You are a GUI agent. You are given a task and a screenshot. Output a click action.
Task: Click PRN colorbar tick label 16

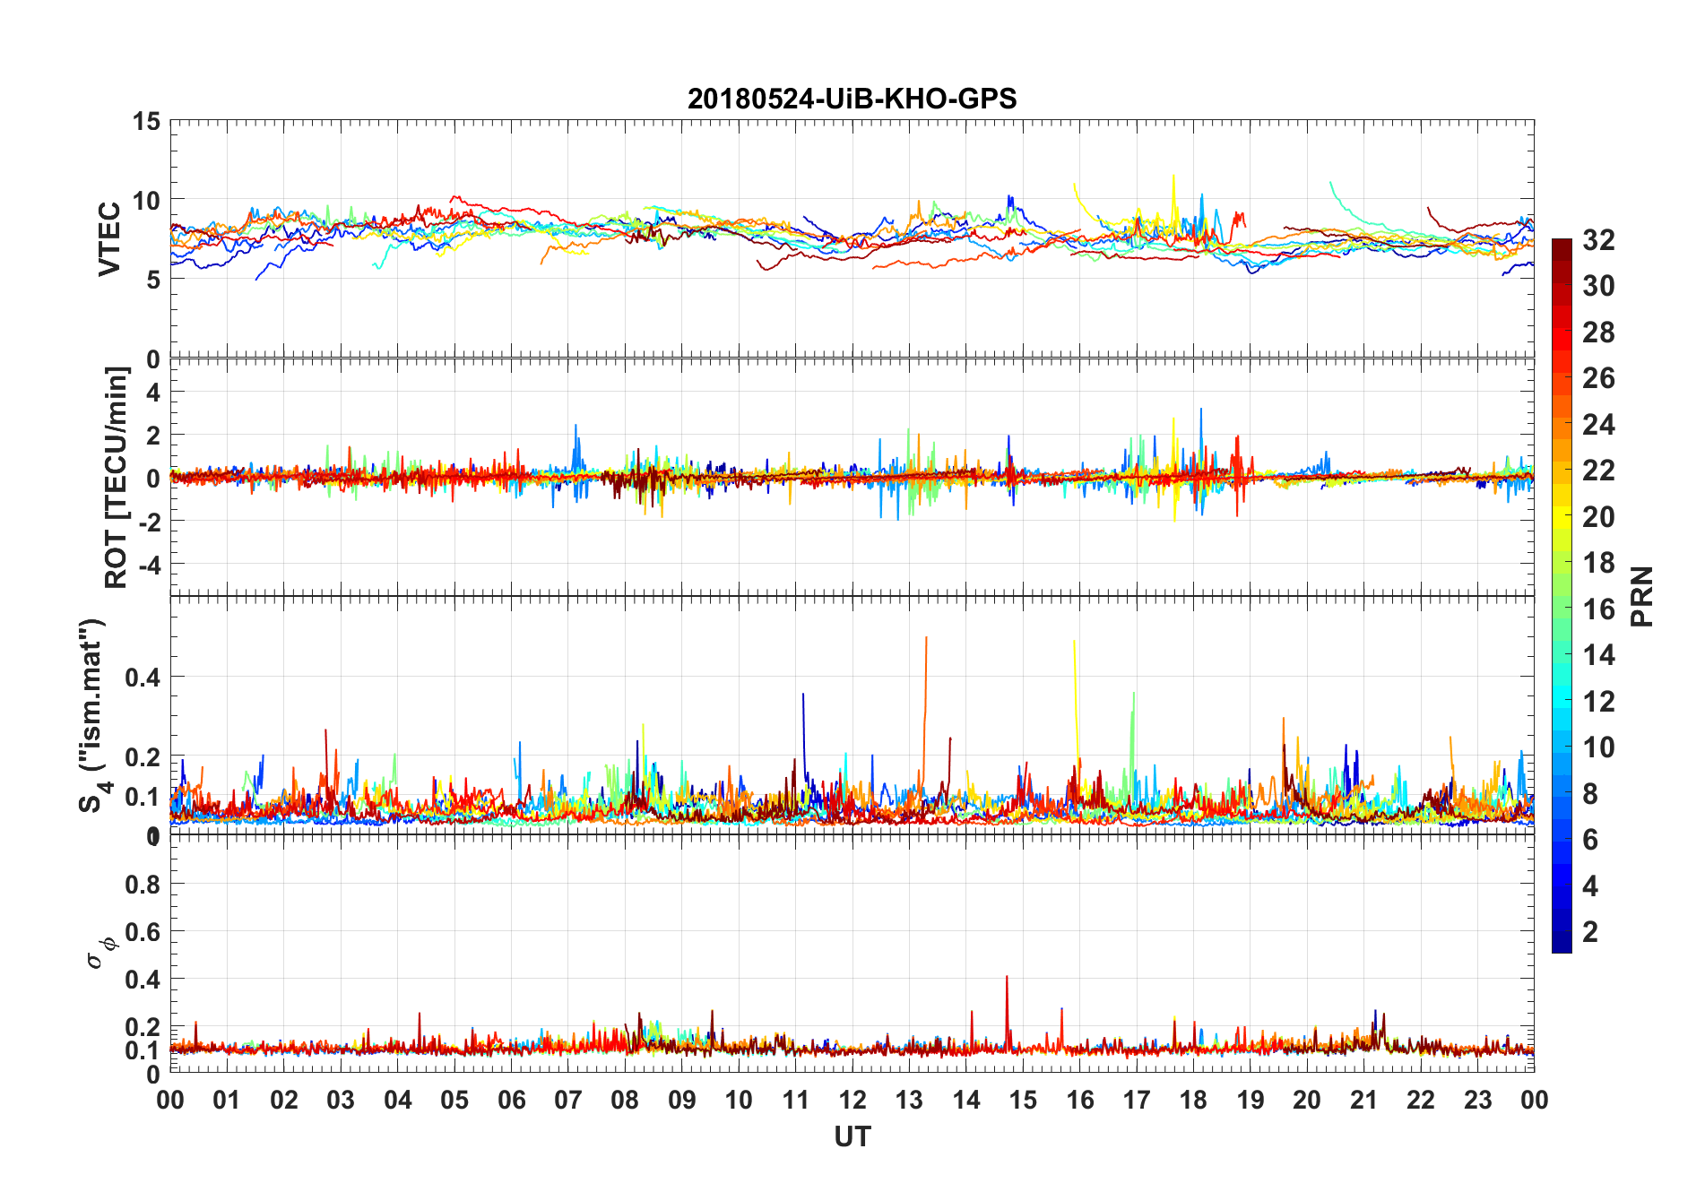tap(1598, 609)
